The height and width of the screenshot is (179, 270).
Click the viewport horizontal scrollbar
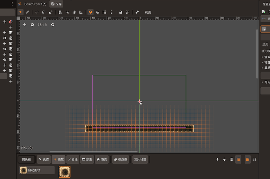pos(94,152)
